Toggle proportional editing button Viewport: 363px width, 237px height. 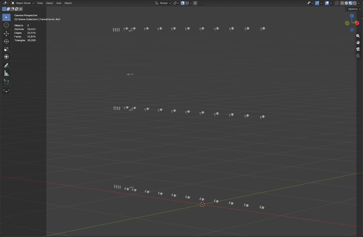click(x=195, y=3)
